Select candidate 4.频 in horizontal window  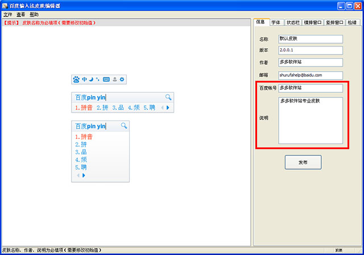134,108
